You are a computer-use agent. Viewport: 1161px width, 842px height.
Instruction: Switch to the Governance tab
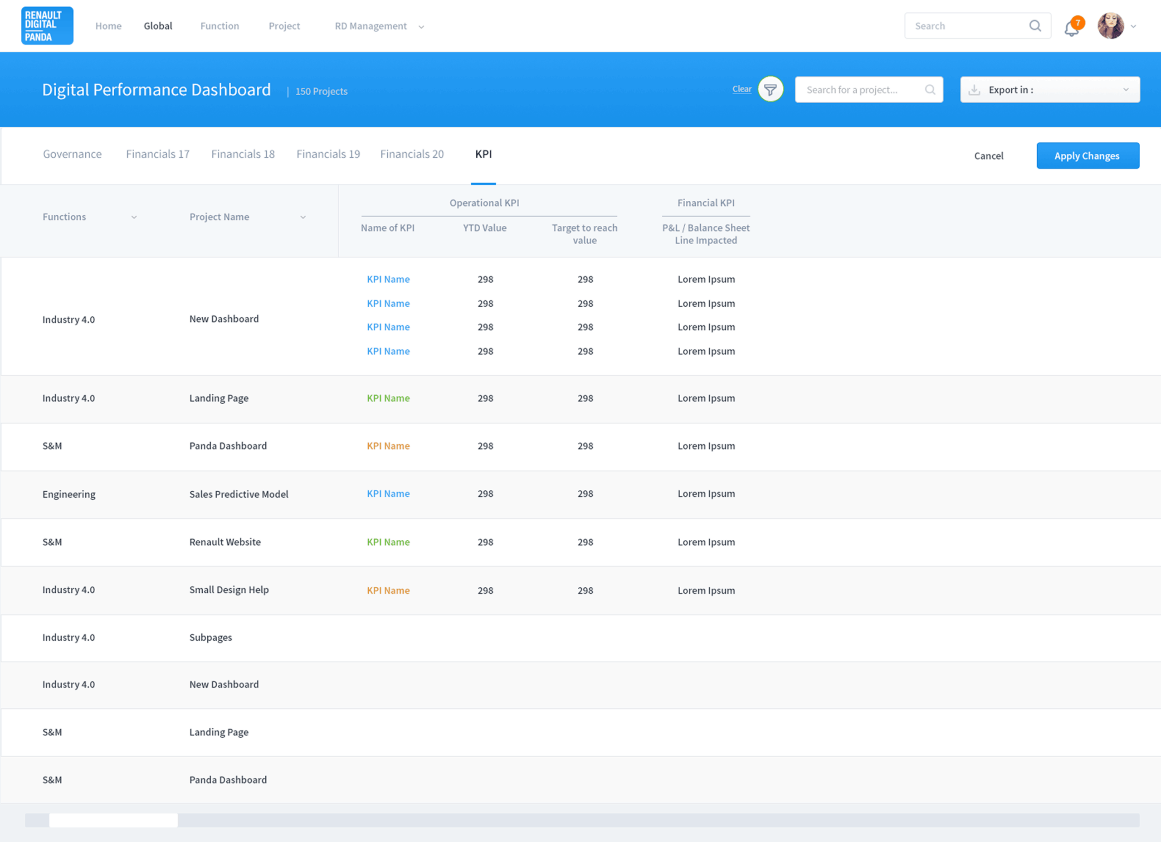click(72, 154)
